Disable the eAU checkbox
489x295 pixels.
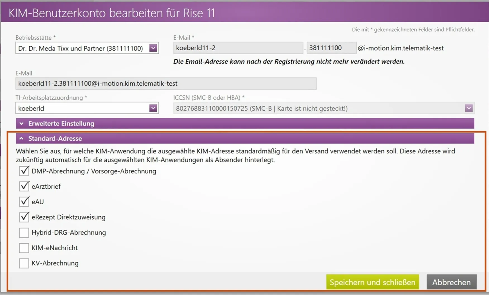click(x=24, y=202)
